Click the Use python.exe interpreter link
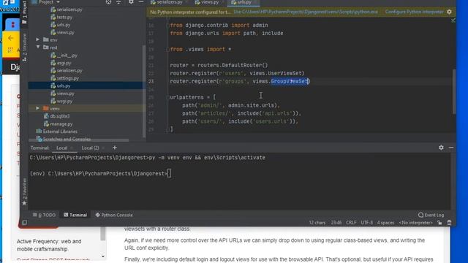468x263 pixels. [x=306, y=12]
